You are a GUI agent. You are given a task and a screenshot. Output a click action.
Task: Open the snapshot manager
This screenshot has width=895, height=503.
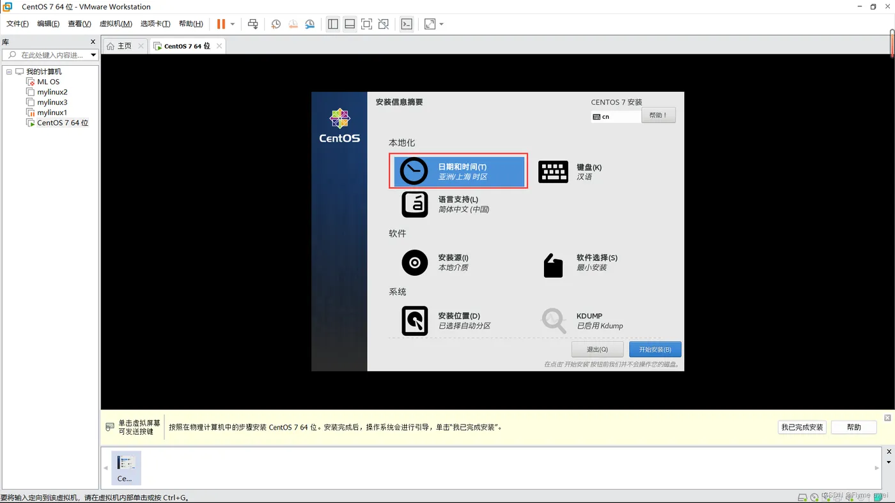309,24
